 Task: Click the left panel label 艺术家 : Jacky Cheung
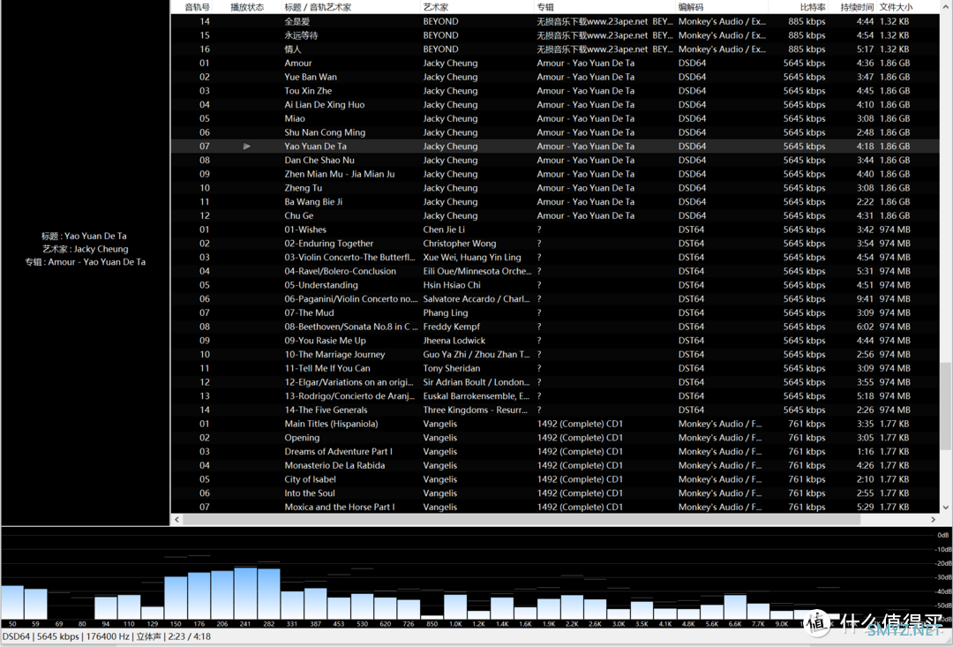[85, 249]
